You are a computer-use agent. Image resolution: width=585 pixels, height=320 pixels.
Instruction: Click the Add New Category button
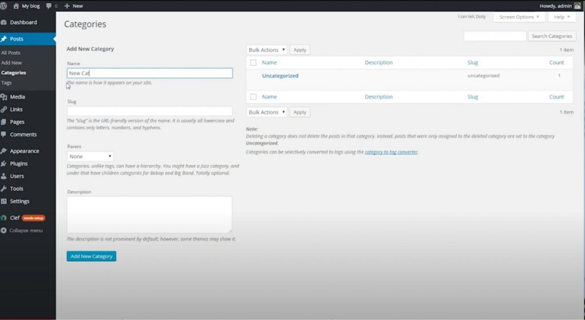pyautogui.click(x=91, y=256)
